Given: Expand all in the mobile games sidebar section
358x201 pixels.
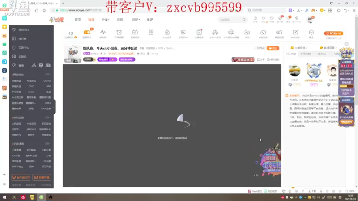Looking at the screenshot, I should click(47, 144).
